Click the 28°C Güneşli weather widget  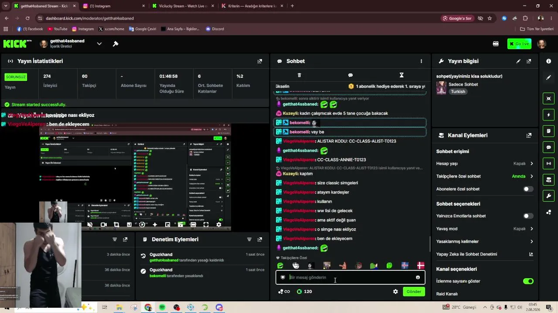[x=460, y=307]
